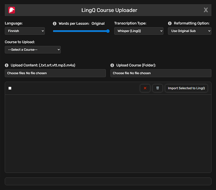Choose files for Upload Content
The height and width of the screenshot is (190, 216).
point(55,73)
